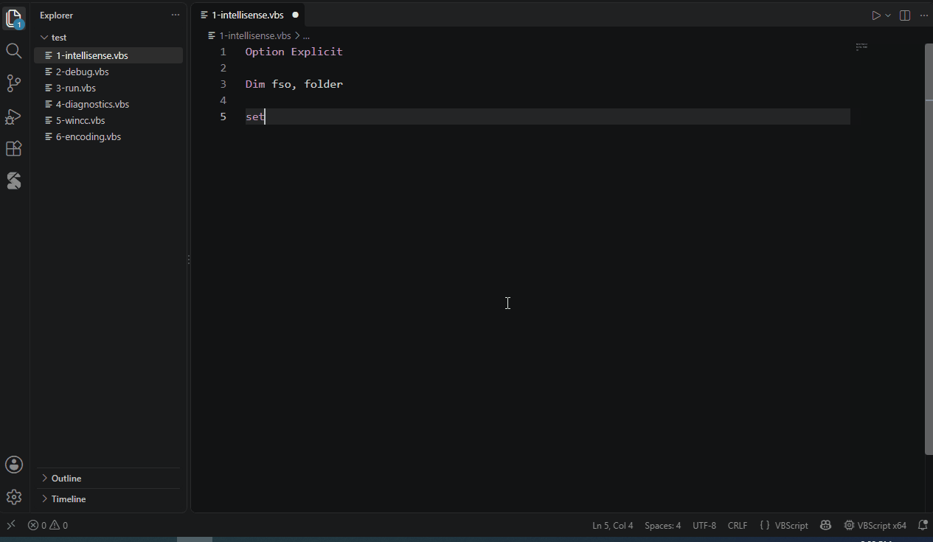Change indentation via Spaces: 4
The width and height of the screenshot is (933, 542).
click(x=662, y=526)
